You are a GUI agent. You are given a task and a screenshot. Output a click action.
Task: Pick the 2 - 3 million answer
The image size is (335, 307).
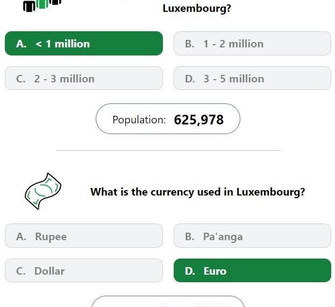(83, 79)
